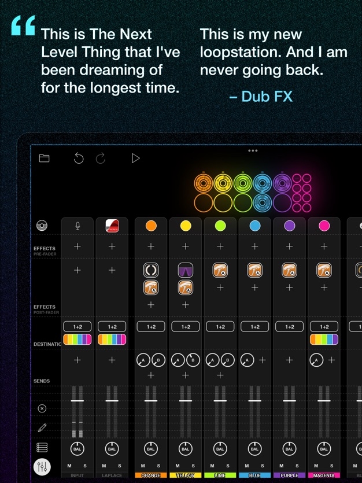Screen dimensions: 362x483
Task: Open the 1+2 output selector on Magenta
Action: tap(324, 326)
